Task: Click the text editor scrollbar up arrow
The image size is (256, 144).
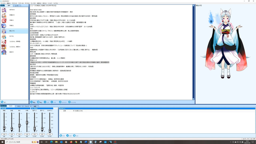Action: click(x=193, y=6)
